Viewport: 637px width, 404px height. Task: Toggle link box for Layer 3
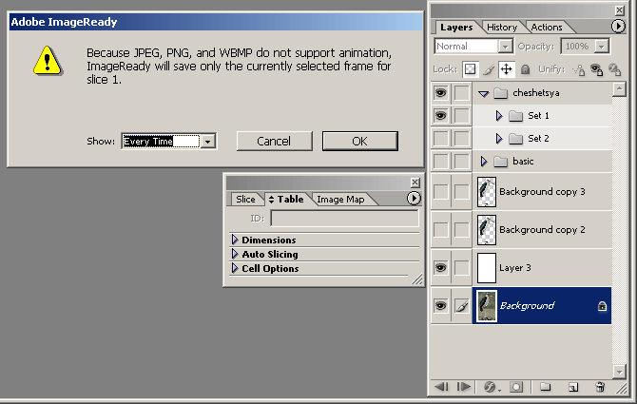tap(461, 267)
